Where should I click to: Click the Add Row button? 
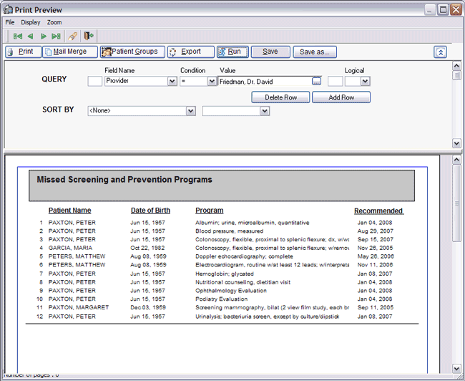tap(341, 97)
